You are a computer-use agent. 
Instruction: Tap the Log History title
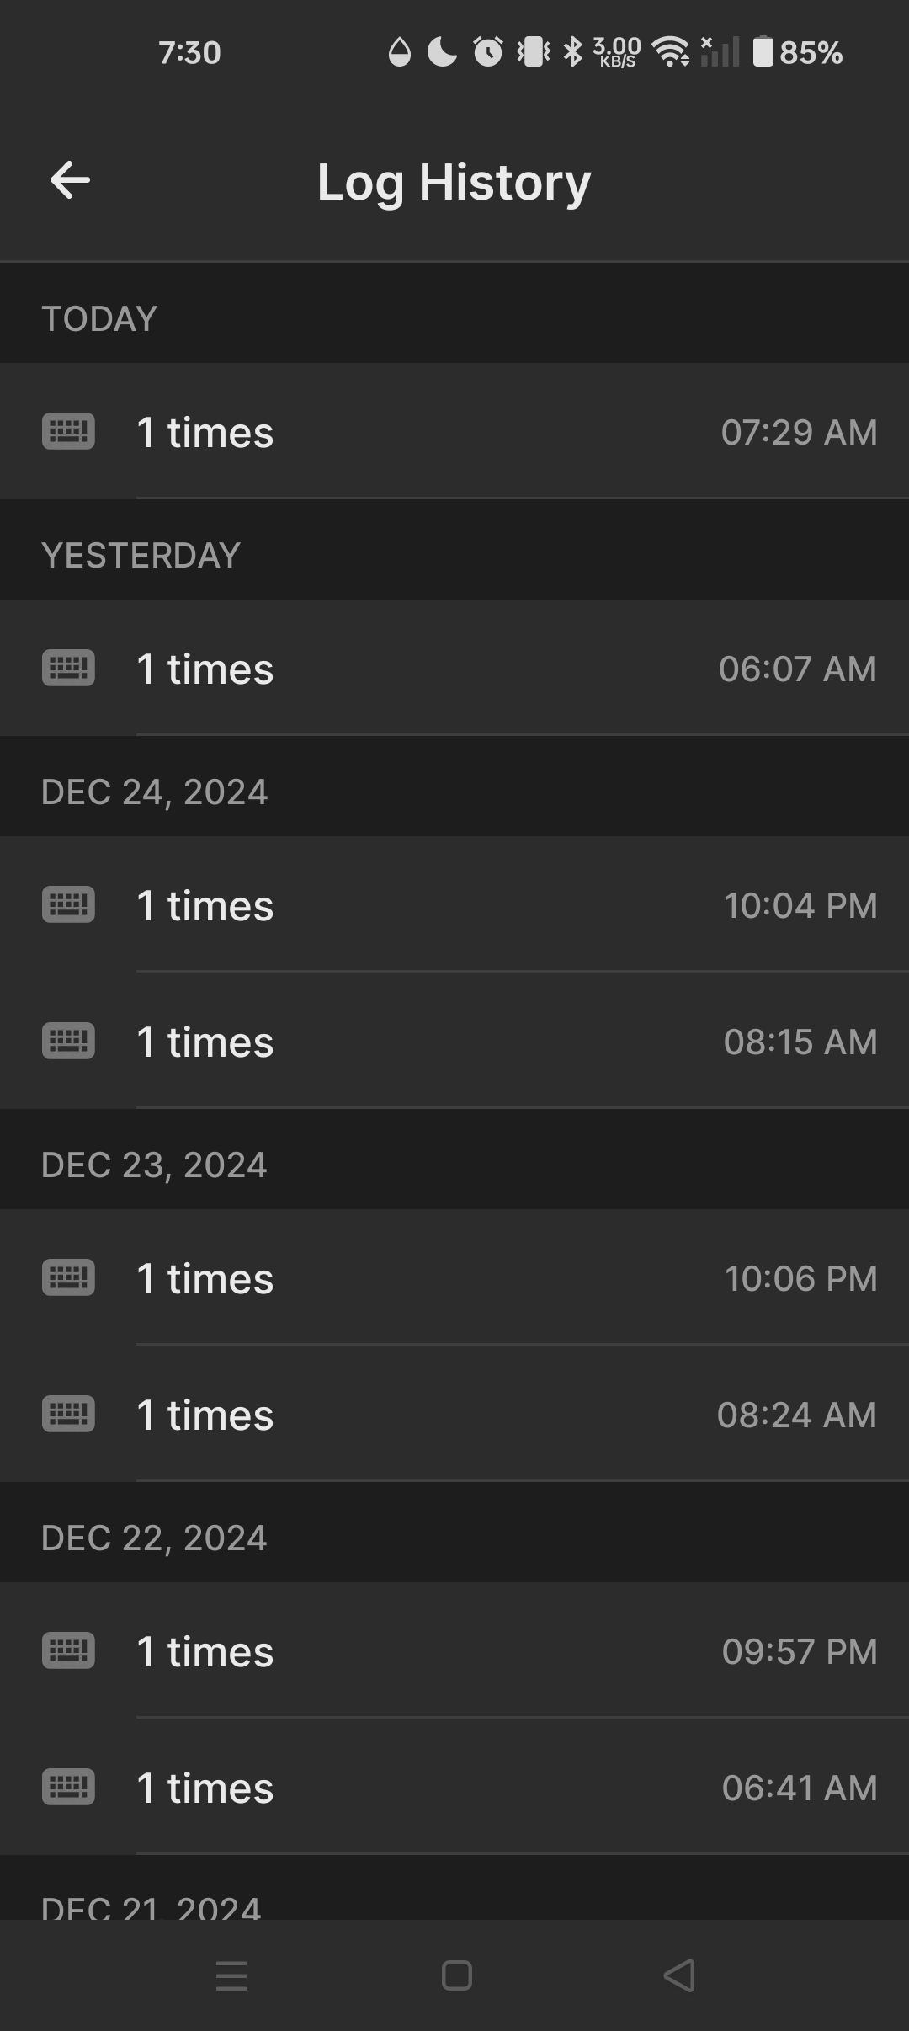[x=454, y=182]
